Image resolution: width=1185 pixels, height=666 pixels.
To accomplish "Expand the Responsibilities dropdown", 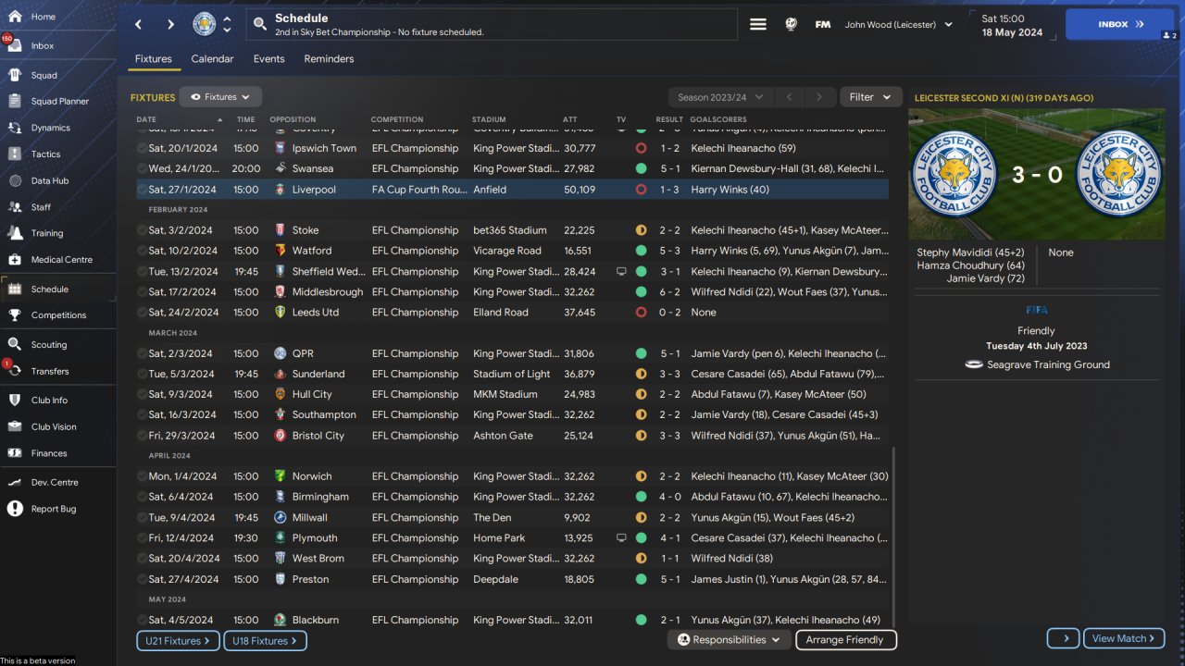I will (x=729, y=639).
